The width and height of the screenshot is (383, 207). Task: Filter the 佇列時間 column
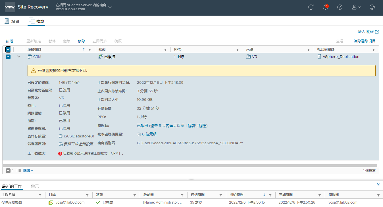221,195
